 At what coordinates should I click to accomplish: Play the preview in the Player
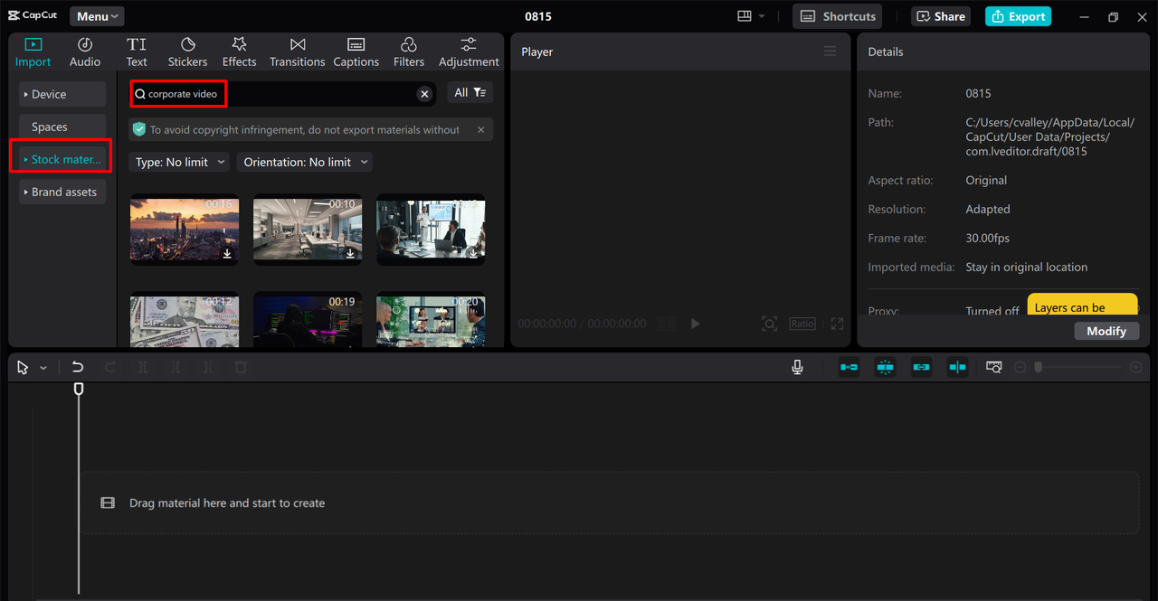(695, 324)
